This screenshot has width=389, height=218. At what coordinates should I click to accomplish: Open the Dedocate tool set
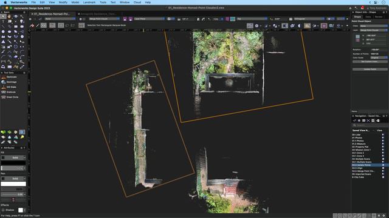pyautogui.click(x=9, y=77)
